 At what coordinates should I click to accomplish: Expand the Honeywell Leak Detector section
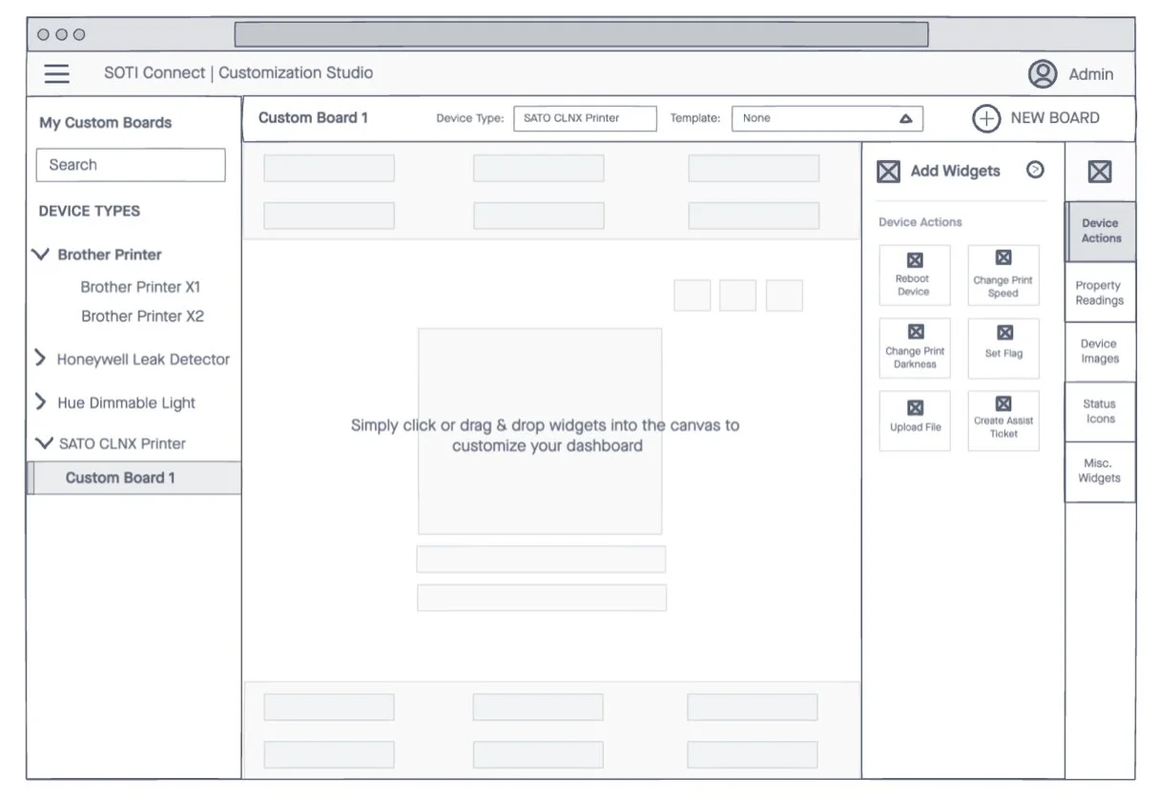tap(39, 359)
